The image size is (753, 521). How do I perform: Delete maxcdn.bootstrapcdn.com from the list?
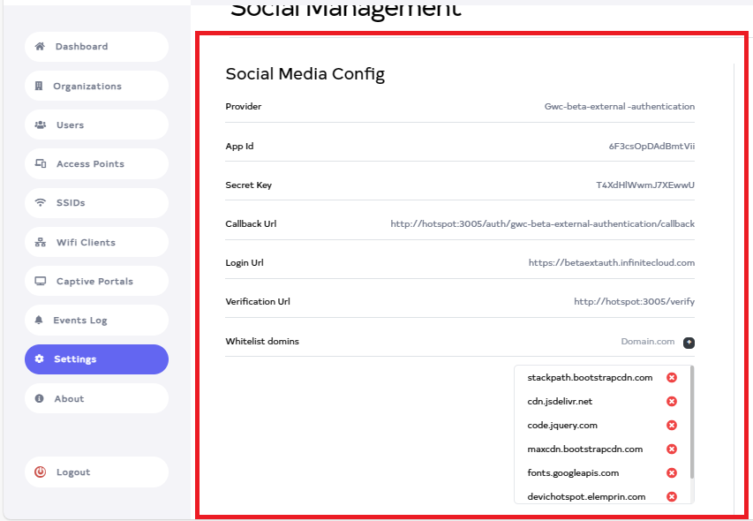(x=671, y=449)
